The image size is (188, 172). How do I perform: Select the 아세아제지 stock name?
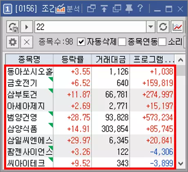click(x=26, y=106)
